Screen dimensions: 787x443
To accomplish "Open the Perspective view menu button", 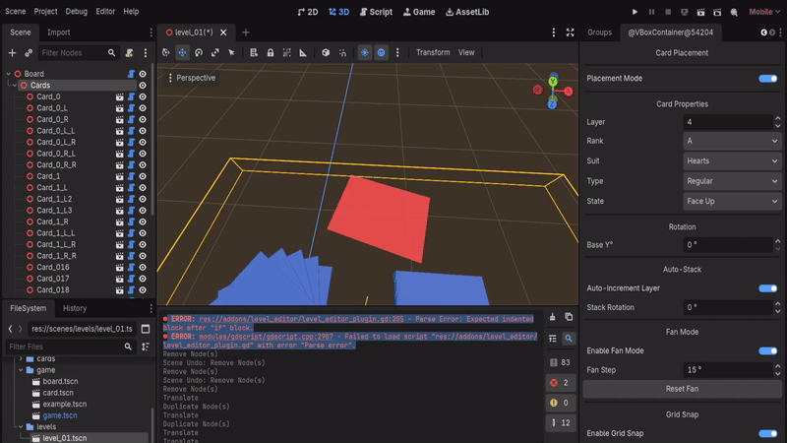I will [x=191, y=78].
